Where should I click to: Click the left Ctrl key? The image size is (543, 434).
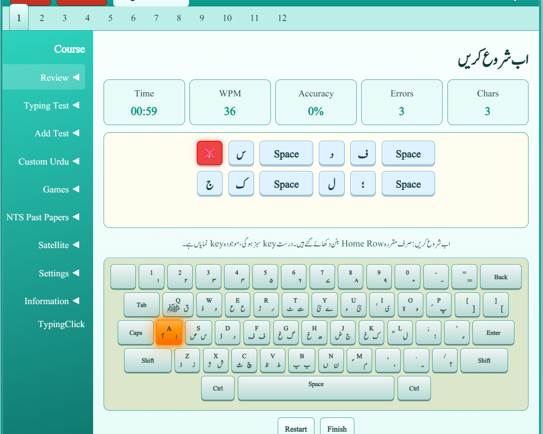218,388
